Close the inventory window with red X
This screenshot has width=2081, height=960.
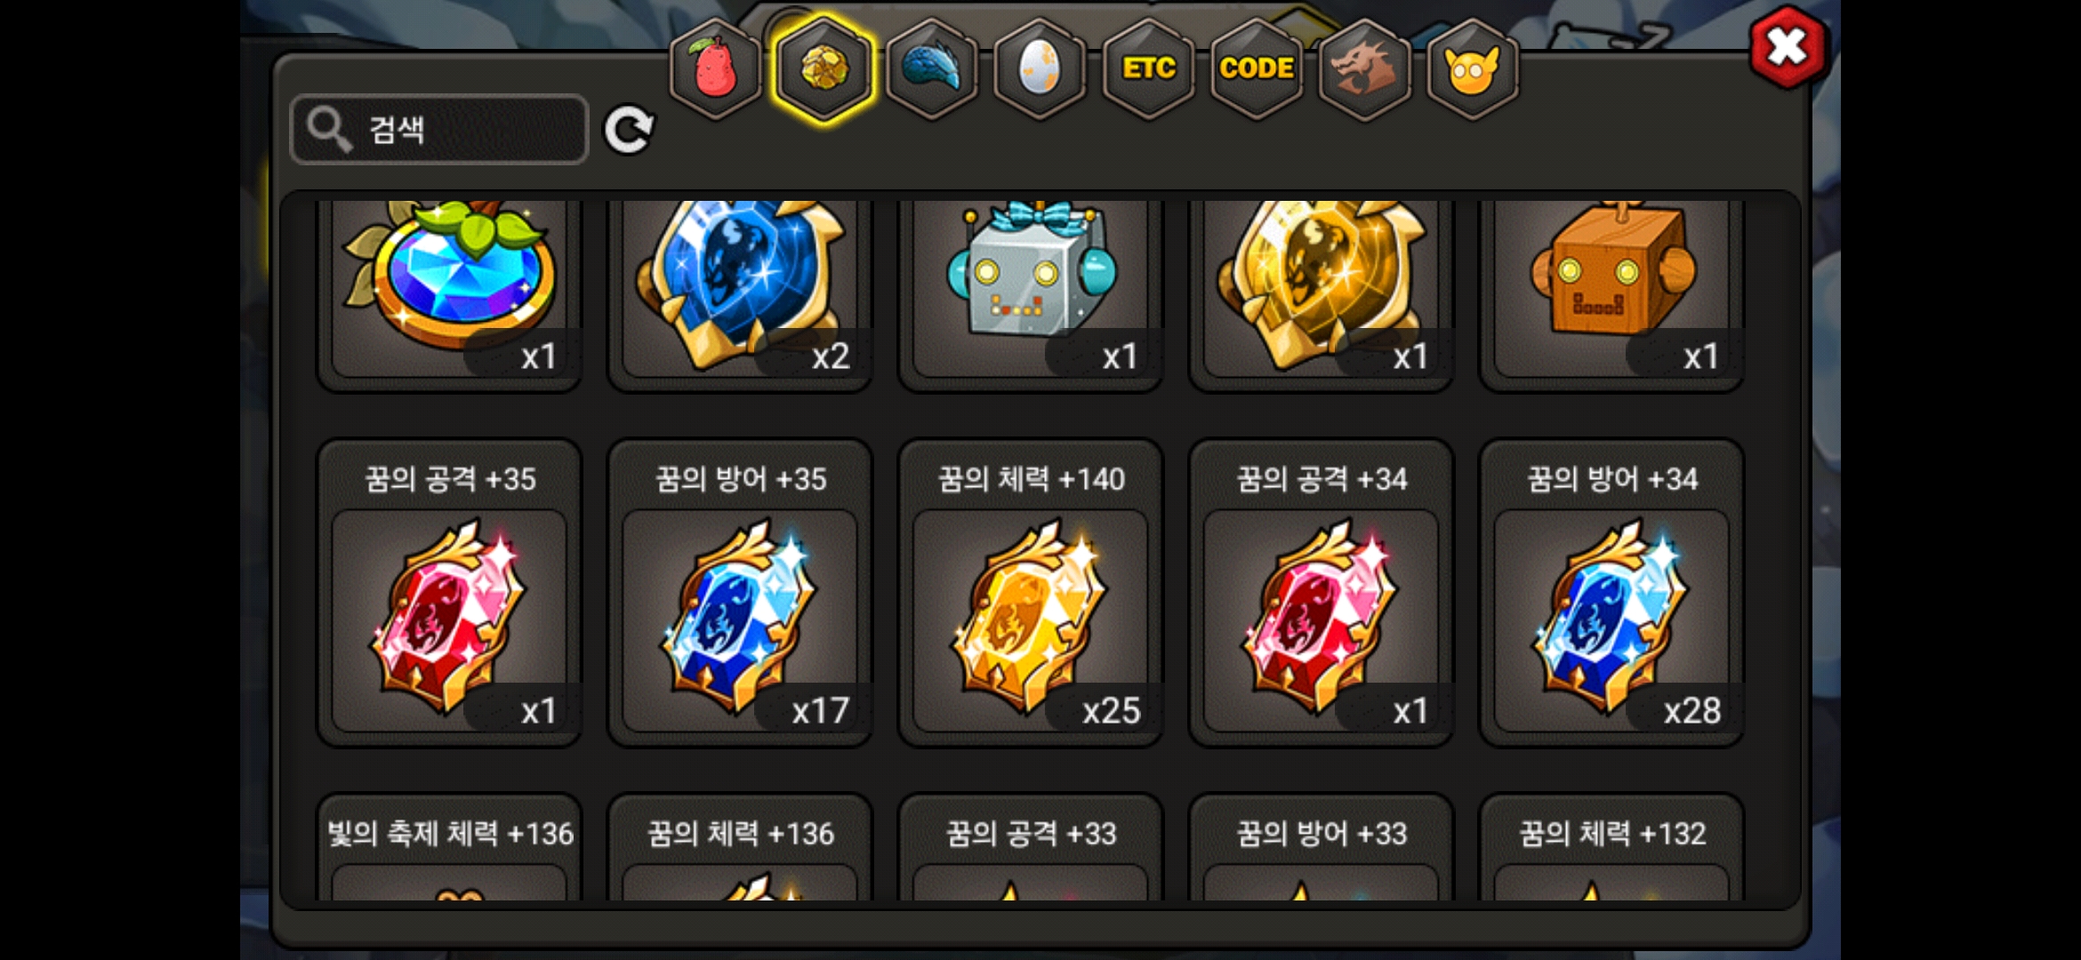(x=1788, y=47)
